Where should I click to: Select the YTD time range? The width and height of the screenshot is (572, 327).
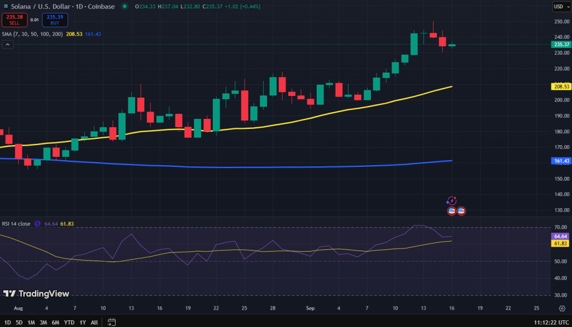coord(69,323)
